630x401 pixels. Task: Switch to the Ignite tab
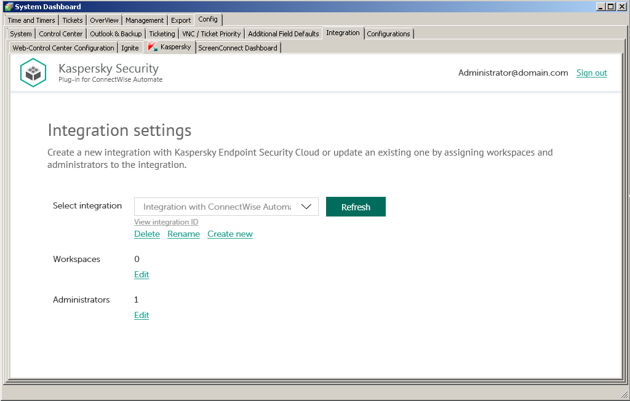tap(130, 47)
